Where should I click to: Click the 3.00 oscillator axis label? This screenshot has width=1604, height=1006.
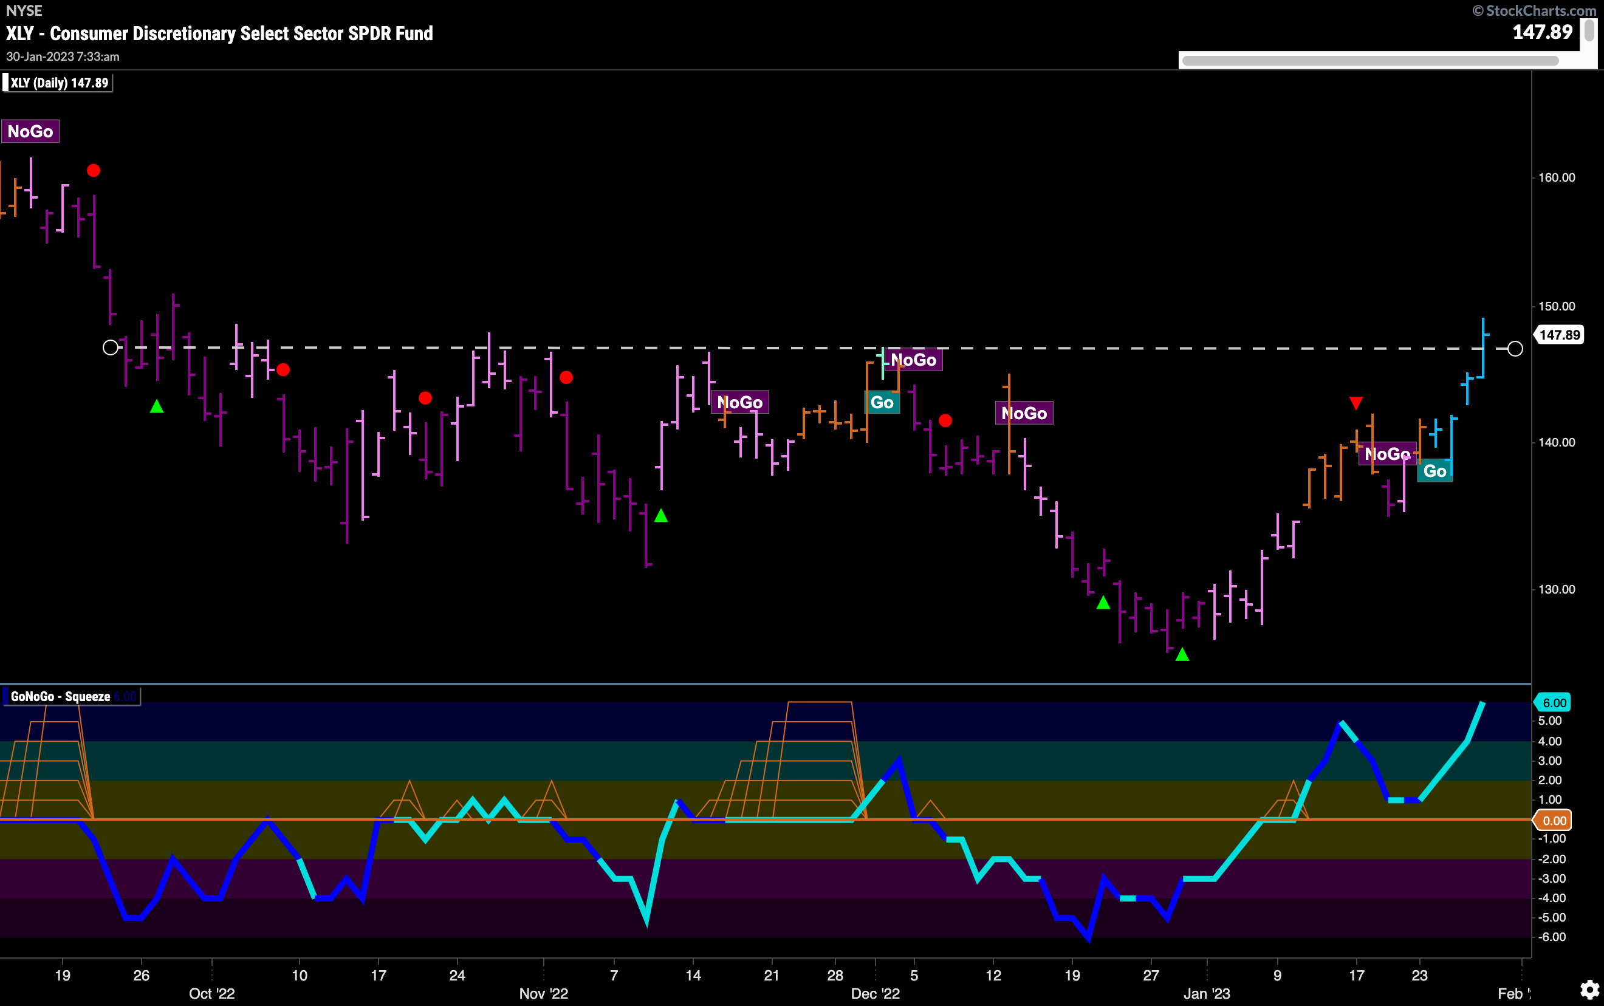click(1550, 761)
